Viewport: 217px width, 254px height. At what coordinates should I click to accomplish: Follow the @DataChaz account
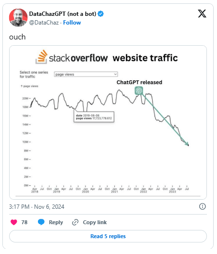tap(72, 23)
